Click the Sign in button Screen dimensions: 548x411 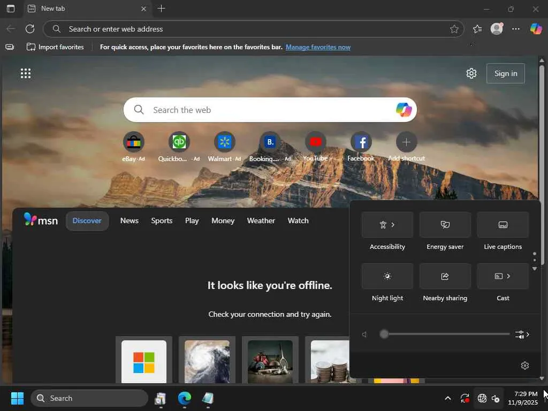[506, 73]
